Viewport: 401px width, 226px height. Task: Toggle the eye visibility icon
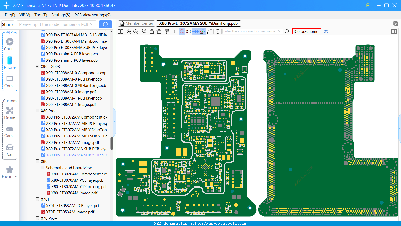(x=326, y=31)
